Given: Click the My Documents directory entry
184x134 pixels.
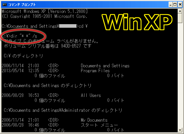Looking at the screenshot, I should click(94, 120).
